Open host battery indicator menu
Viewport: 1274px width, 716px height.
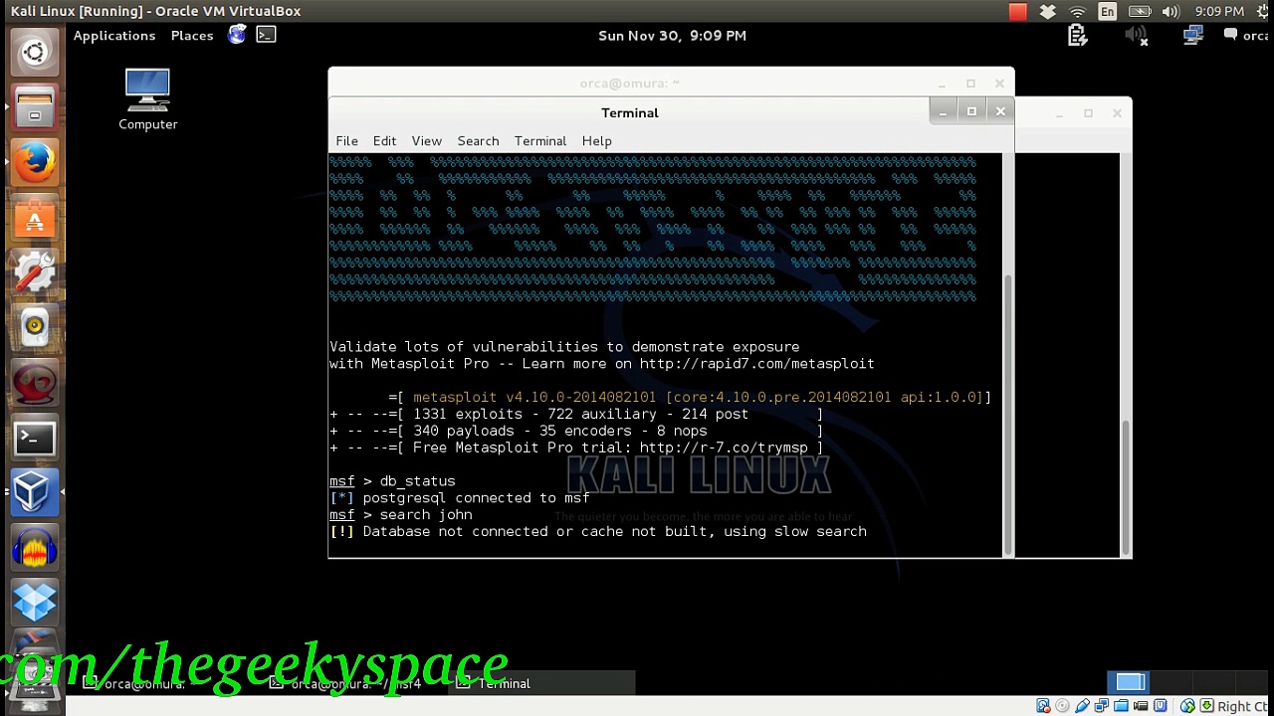pos(1140,11)
